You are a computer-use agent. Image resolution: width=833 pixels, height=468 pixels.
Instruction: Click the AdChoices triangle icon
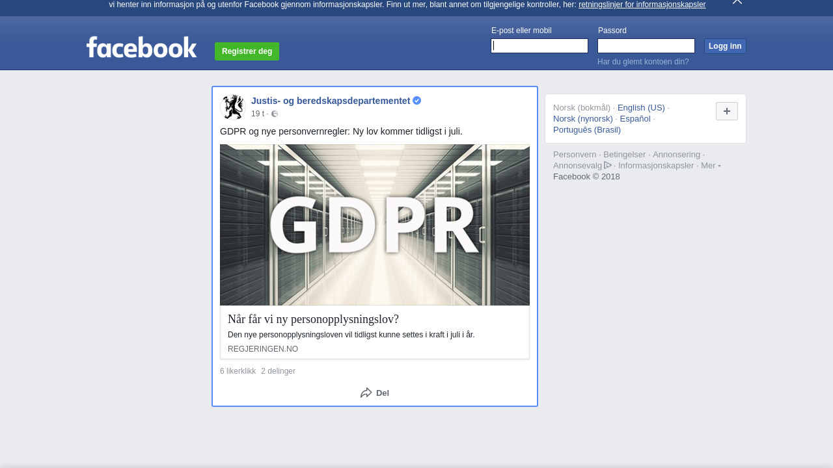[x=608, y=165]
